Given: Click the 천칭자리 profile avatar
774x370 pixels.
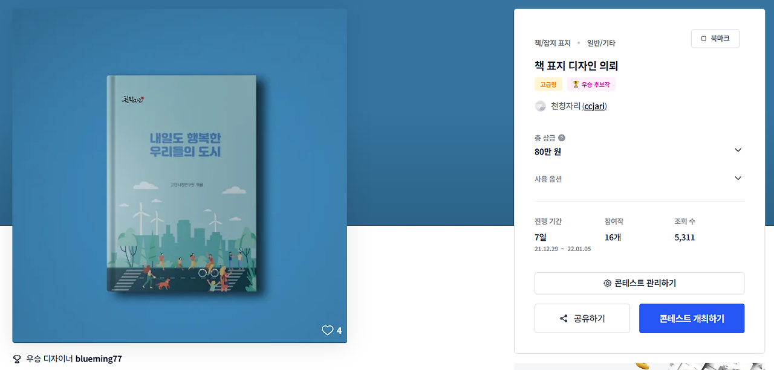Looking at the screenshot, I should (541, 106).
